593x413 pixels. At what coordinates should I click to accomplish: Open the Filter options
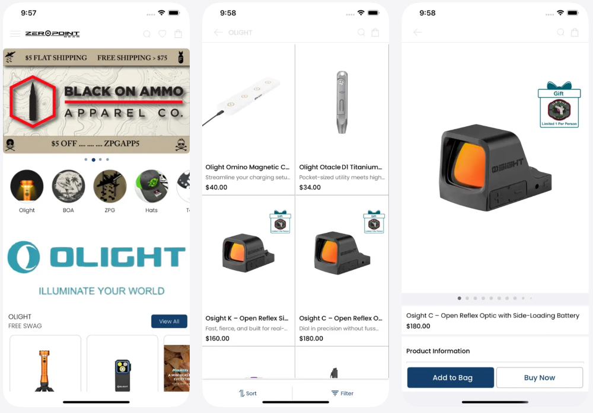pyautogui.click(x=342, y=393)
